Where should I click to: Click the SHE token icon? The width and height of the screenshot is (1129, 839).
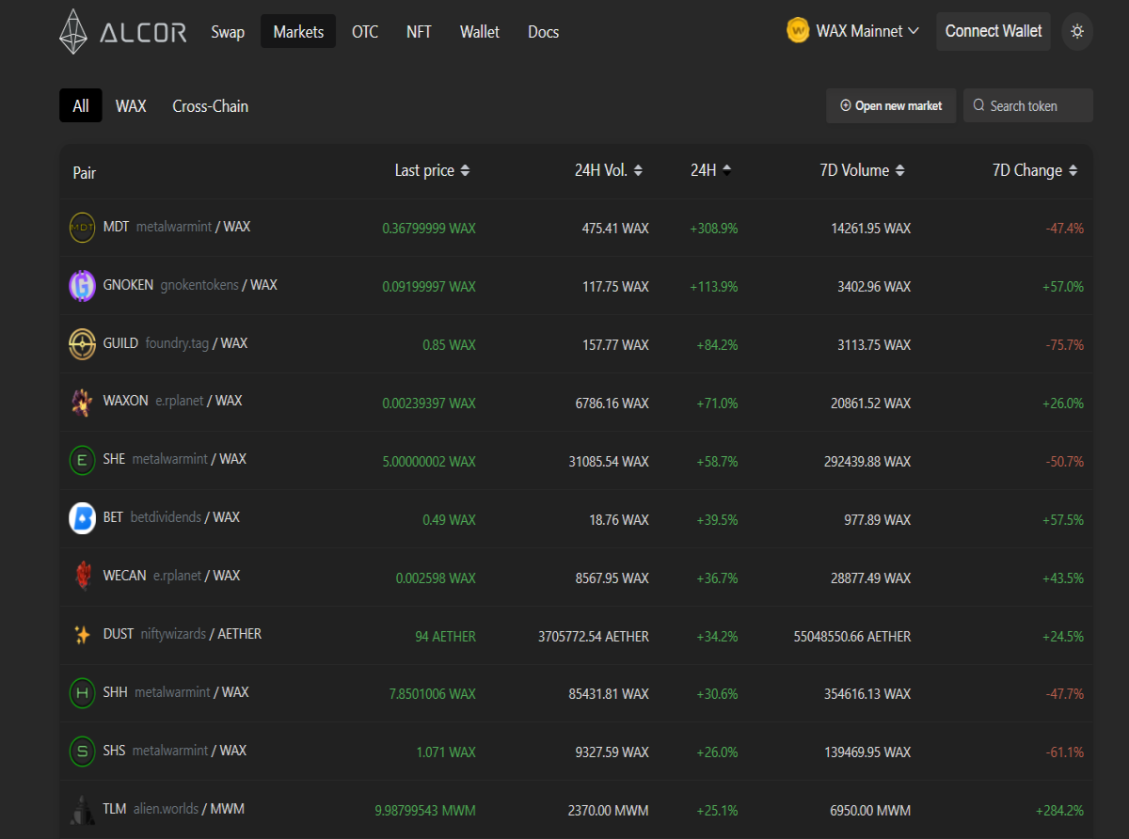(x=83, y=460)
